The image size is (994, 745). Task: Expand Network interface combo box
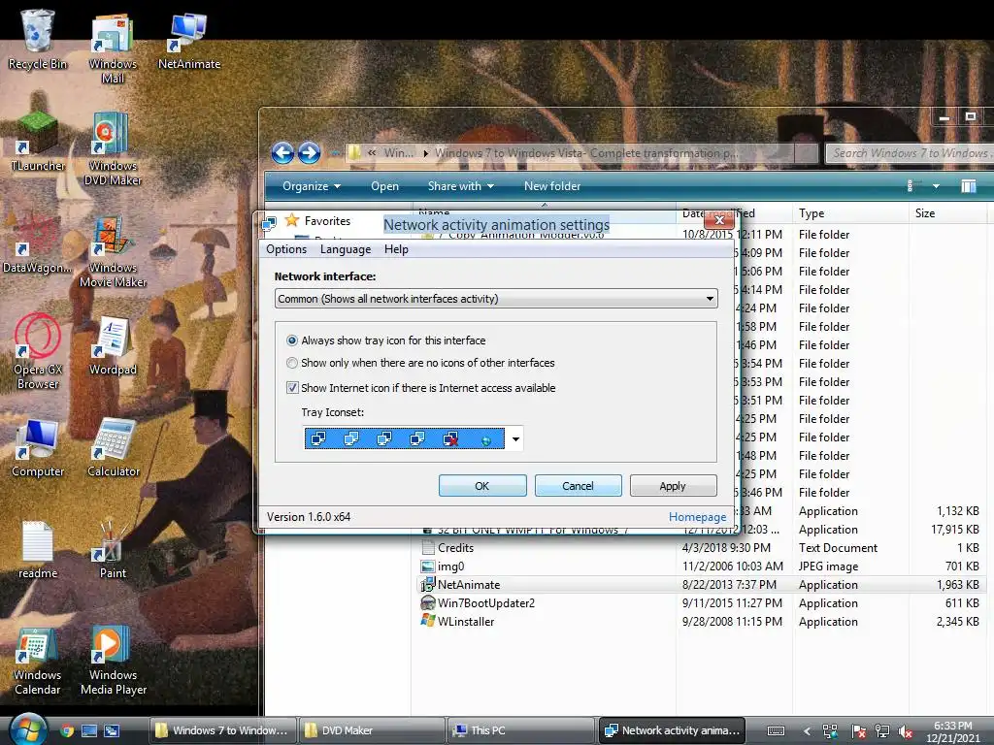coord(496,299)
